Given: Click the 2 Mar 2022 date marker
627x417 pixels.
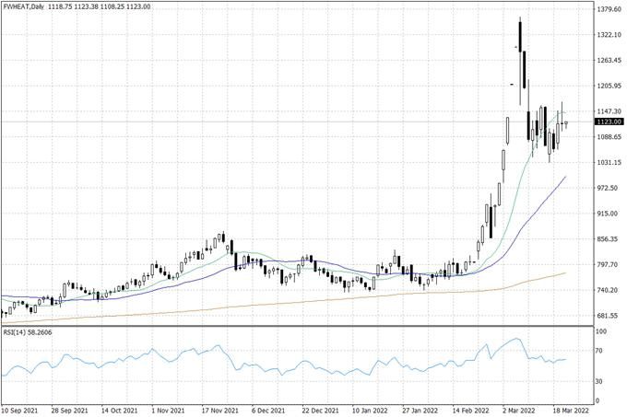Looking at the screenshot, I should [x=521, y=411].
